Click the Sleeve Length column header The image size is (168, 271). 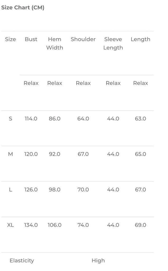coord(113,43)
